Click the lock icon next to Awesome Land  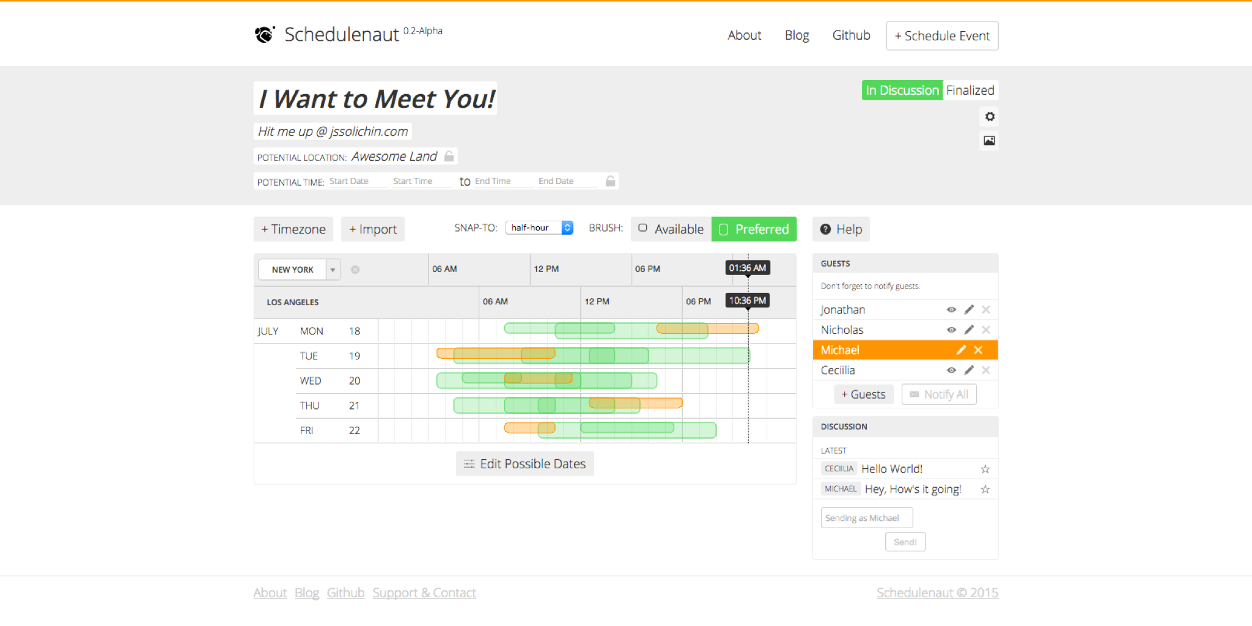pyautogui.click(x=449, y=156)
